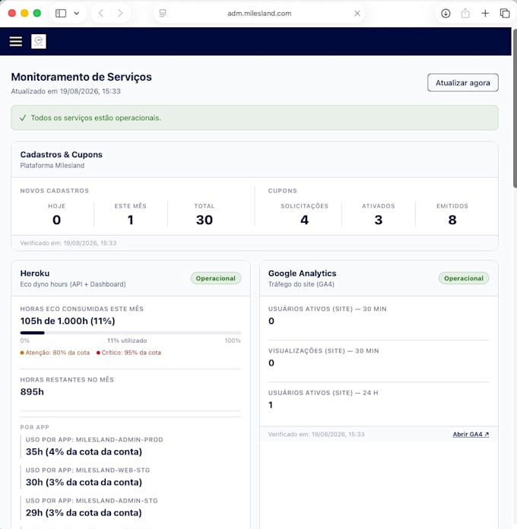Click 'Atenção: 80% da cota' legend
Viewport: 517px width, 529px height.
pyautogui.click(x=55, y=353)
